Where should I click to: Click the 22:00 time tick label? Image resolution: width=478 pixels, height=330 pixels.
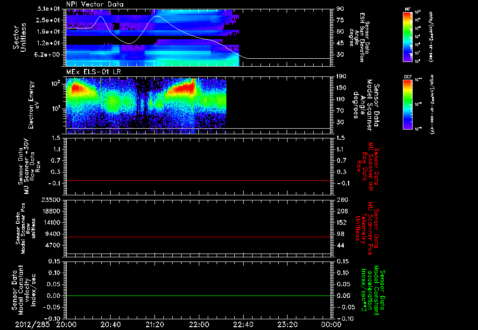point(199,324)
